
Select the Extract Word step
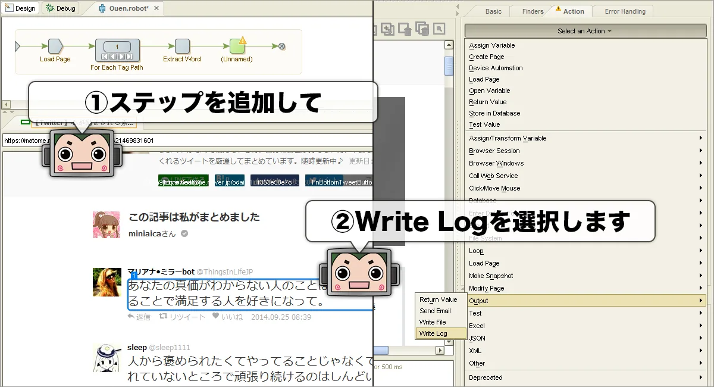point(182,46)
